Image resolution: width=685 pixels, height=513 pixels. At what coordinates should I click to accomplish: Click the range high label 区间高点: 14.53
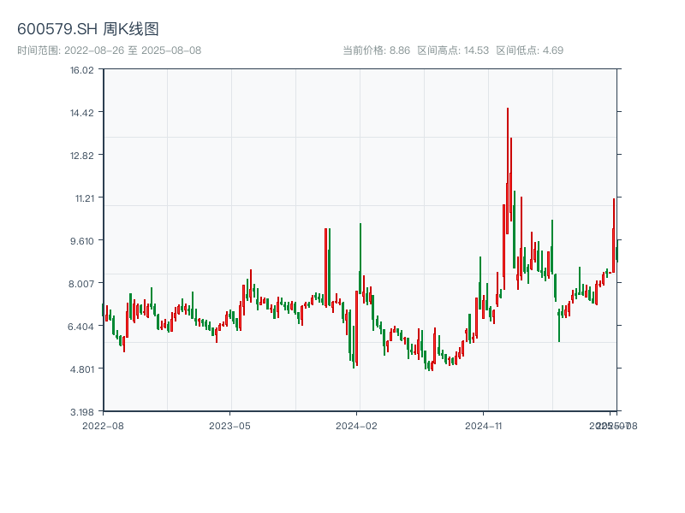pos(453,50)
